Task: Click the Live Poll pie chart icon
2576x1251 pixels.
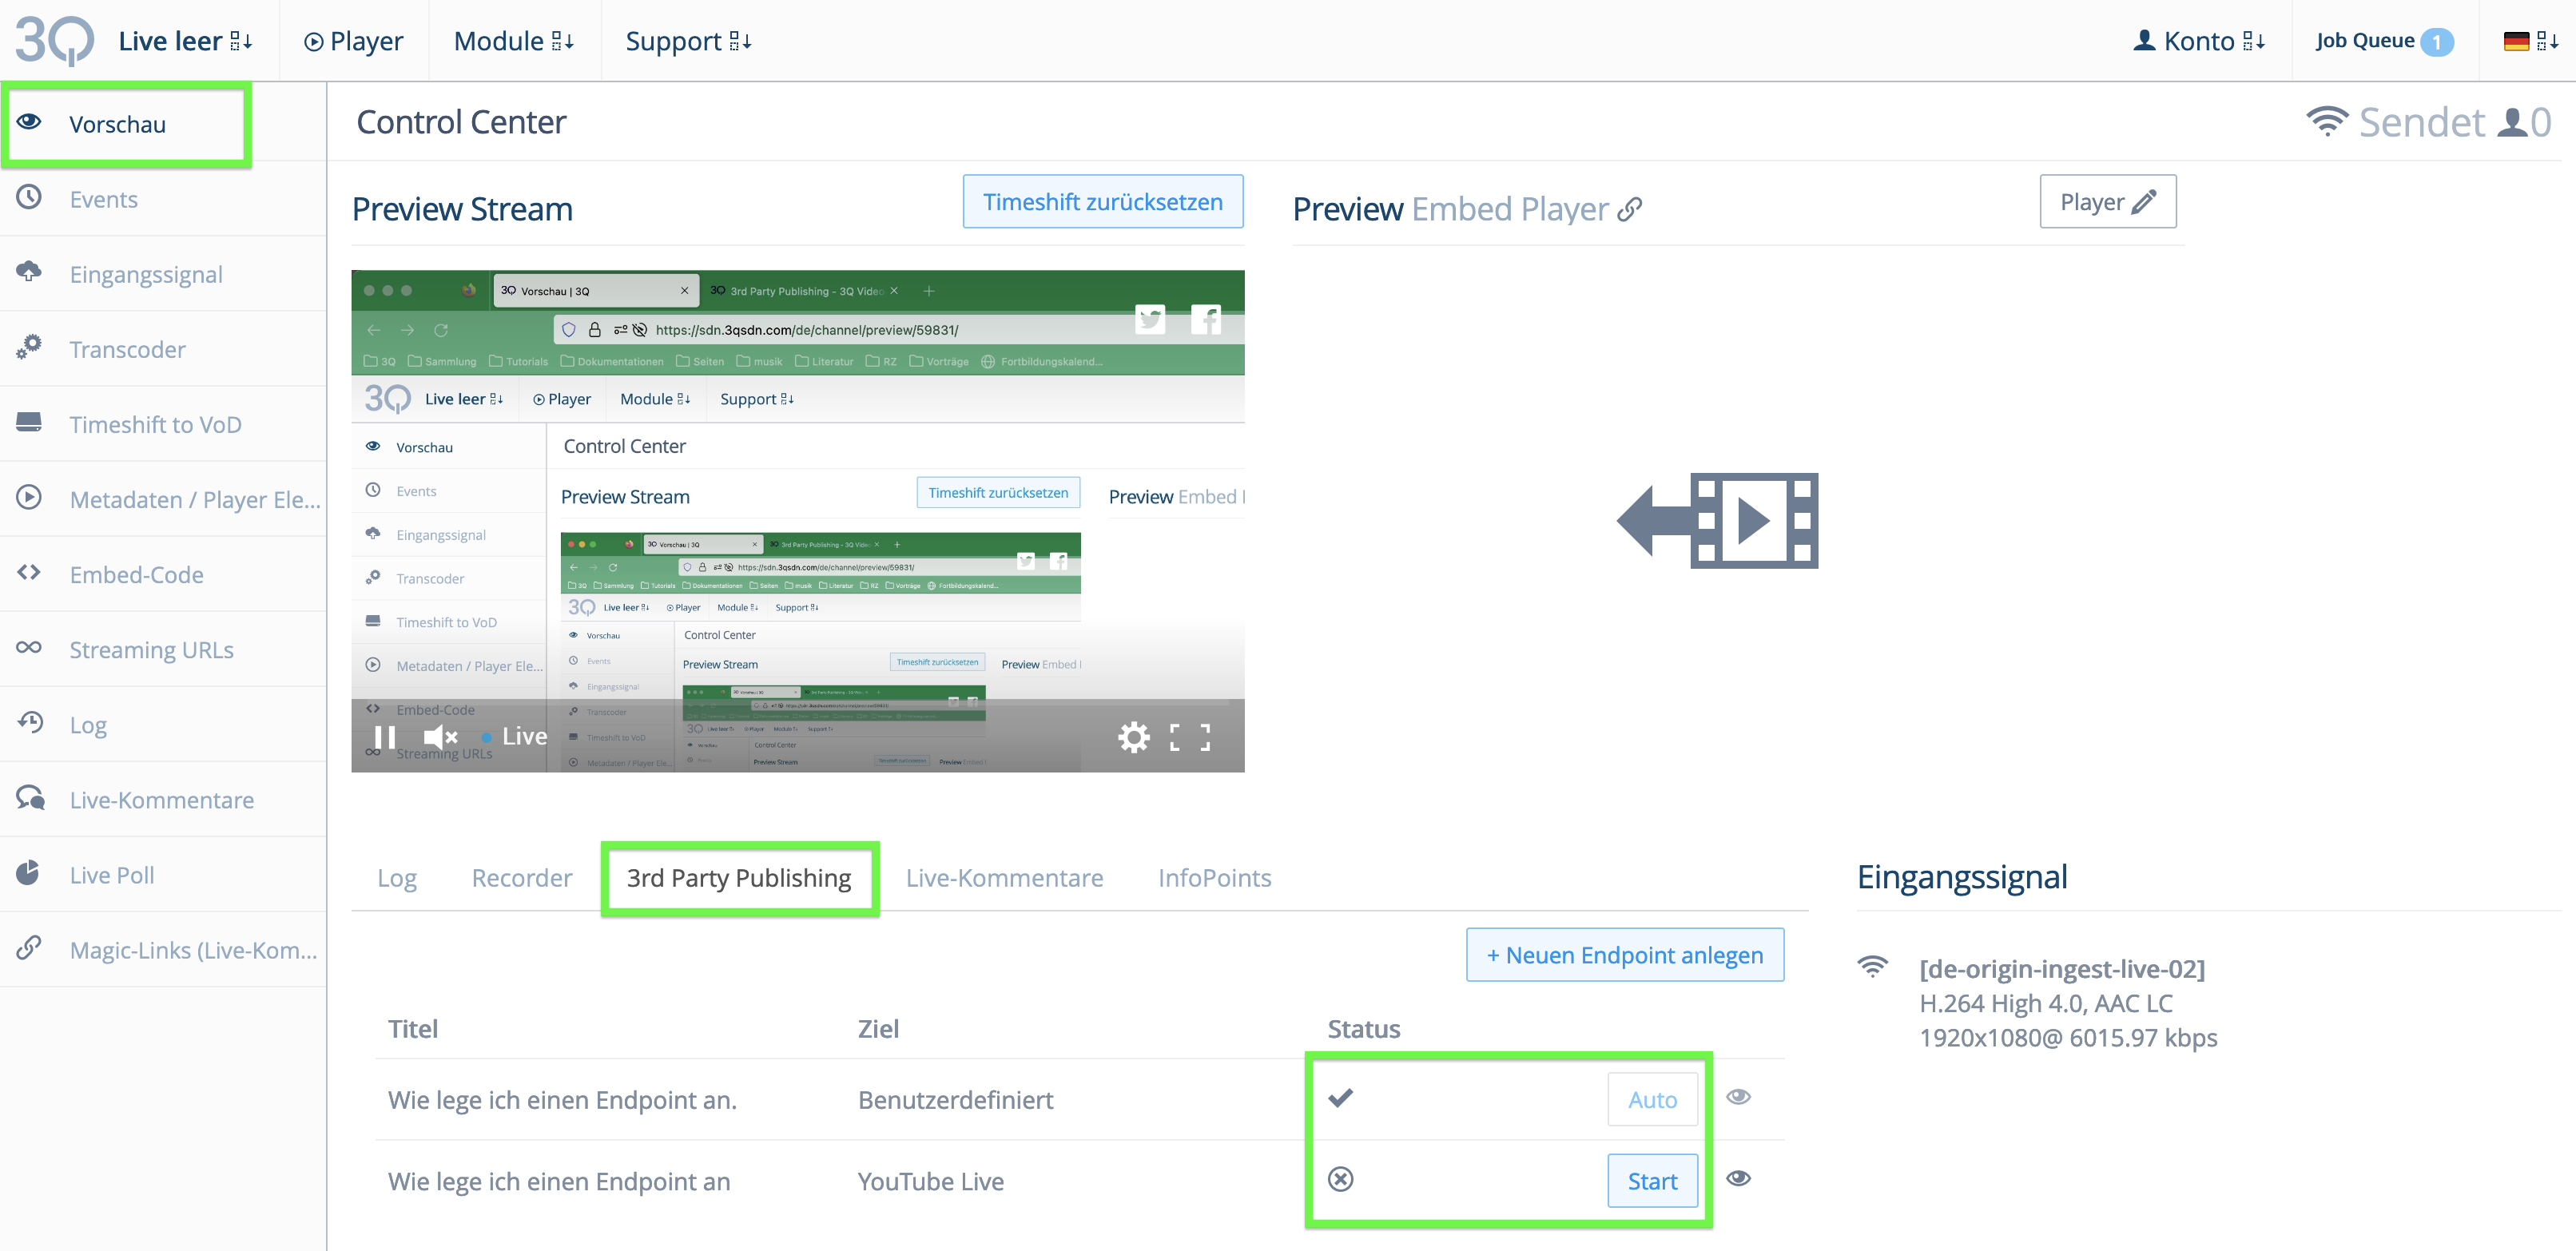Action: pyautogui.click(x=29, y=872)
